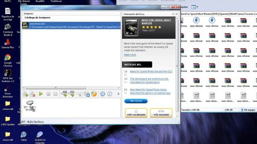Click the NOTICIAS REL. section header

pos(137,64)
